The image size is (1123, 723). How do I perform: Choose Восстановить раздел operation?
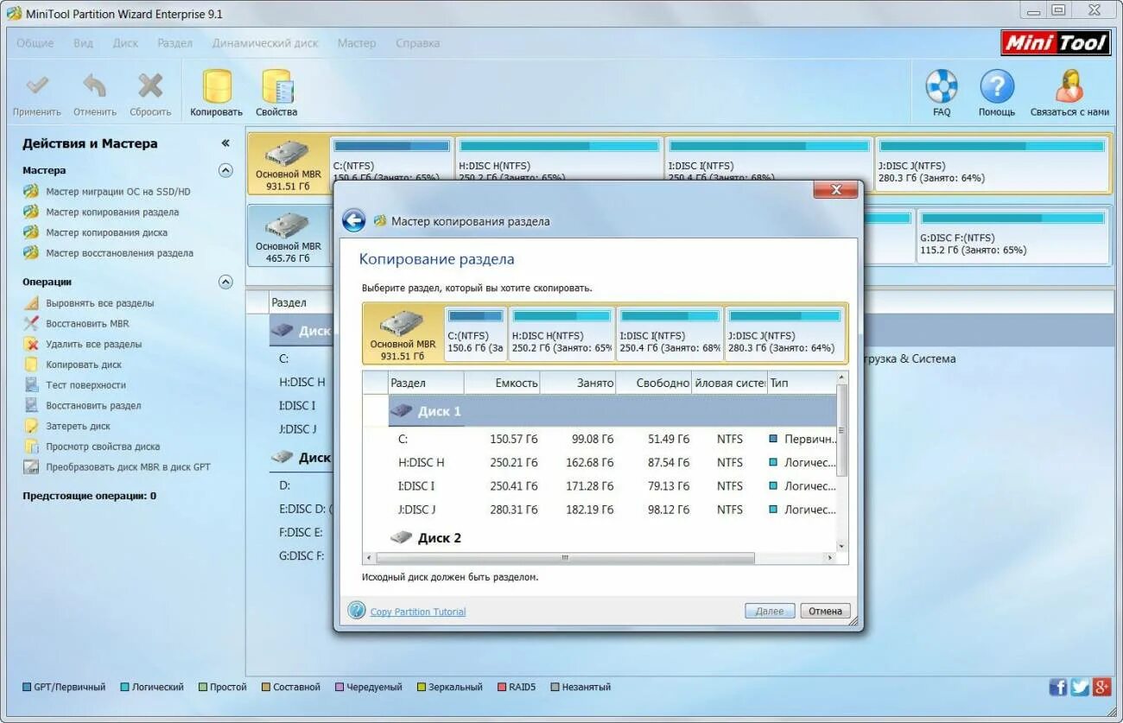(93, 405)
